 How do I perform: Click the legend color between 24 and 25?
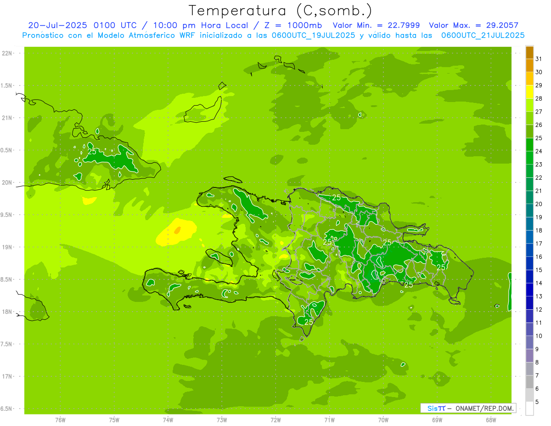pyautogui.click(x=529, y=145)
